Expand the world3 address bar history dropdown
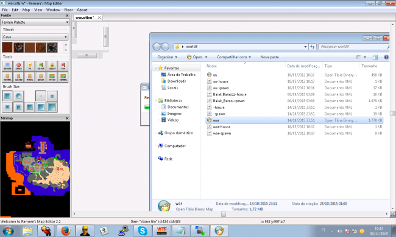Screen dimensions: 396x237 pyautogui.click(x=305, y=47)
